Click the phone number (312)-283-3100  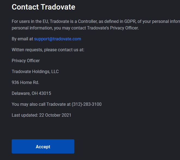[87, 104]
